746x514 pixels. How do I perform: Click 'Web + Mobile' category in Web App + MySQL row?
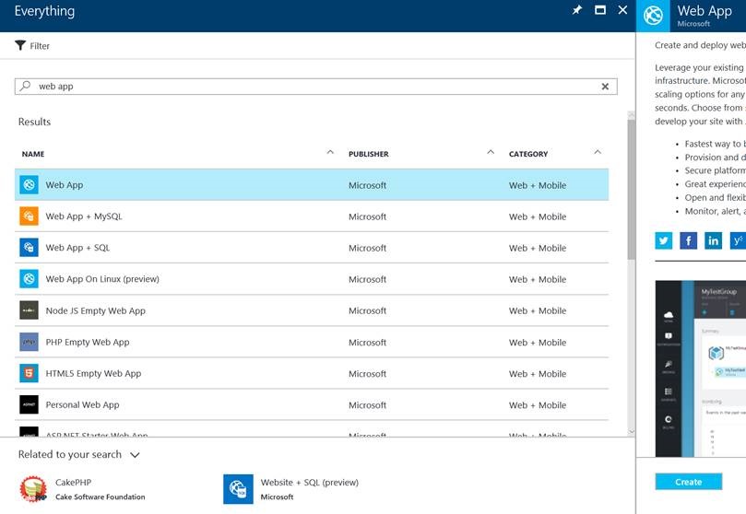(x=538, y=216)
